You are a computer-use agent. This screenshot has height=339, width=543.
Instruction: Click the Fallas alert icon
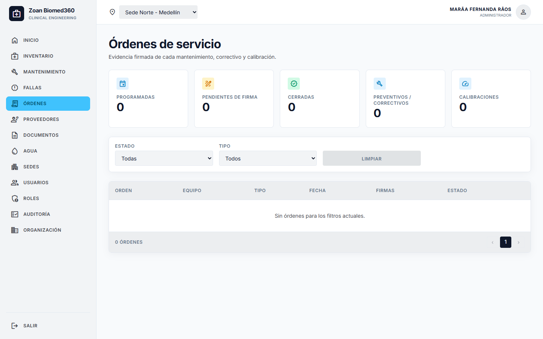(15, 88)
